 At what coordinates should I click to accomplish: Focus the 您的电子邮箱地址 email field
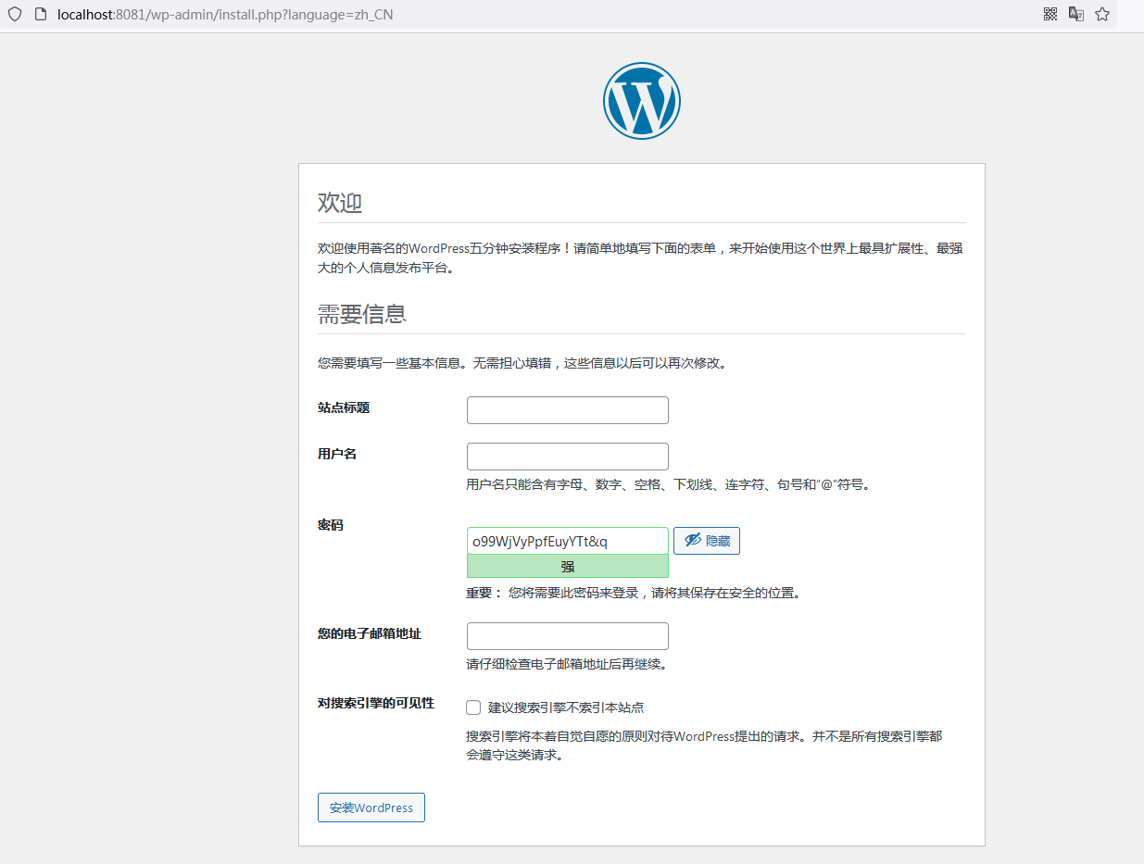click(567, 636)
